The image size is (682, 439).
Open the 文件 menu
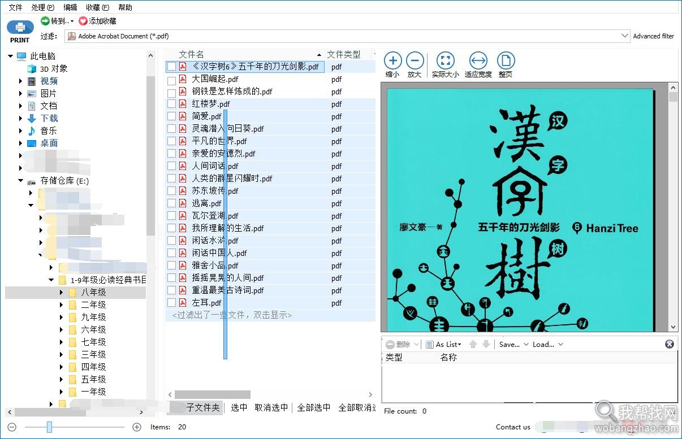click(15, 7)
